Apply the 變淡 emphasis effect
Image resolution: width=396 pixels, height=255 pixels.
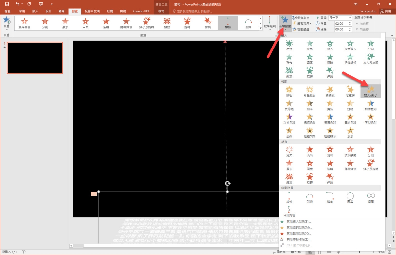tap(330, 105)
